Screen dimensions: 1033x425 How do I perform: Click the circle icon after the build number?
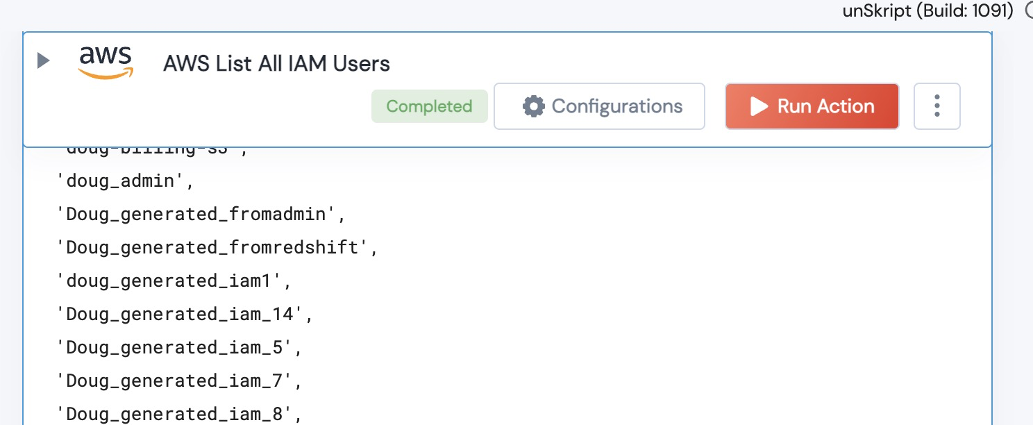click(x=1029, y=11)
